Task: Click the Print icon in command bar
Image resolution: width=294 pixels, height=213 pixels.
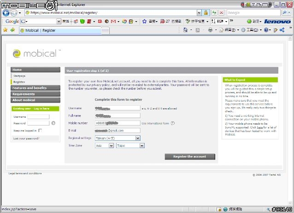Action: 211,30
